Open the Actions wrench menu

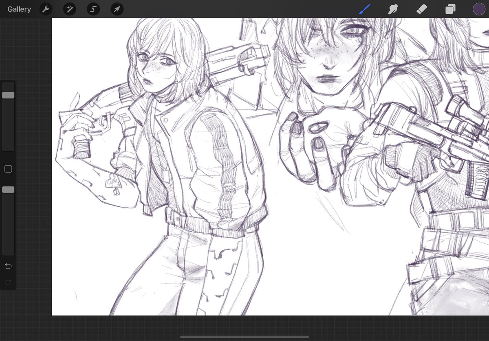click(46, 9)
